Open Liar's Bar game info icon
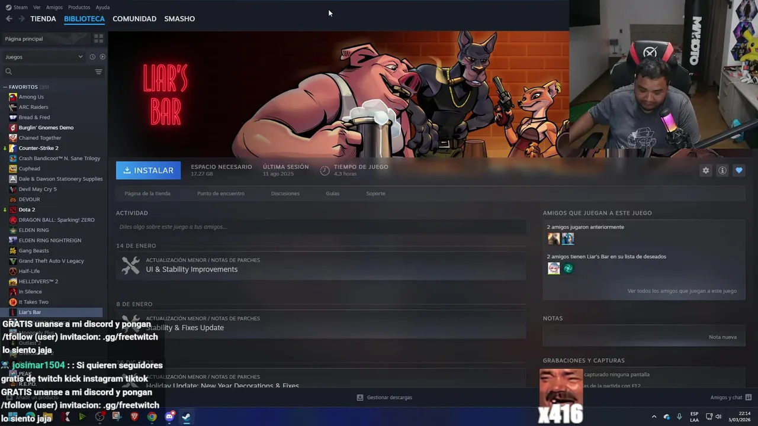 click(x=722, y=170)
